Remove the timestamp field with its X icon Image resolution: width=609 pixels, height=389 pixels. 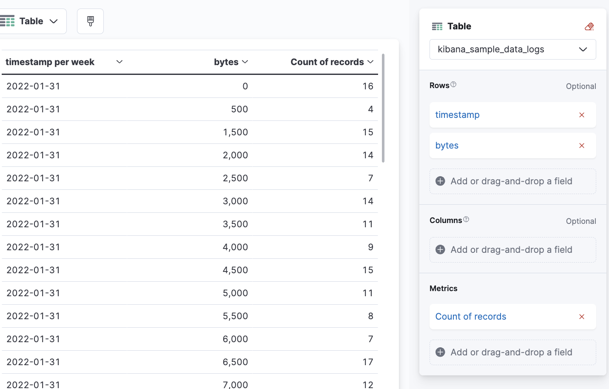[581, 115]
